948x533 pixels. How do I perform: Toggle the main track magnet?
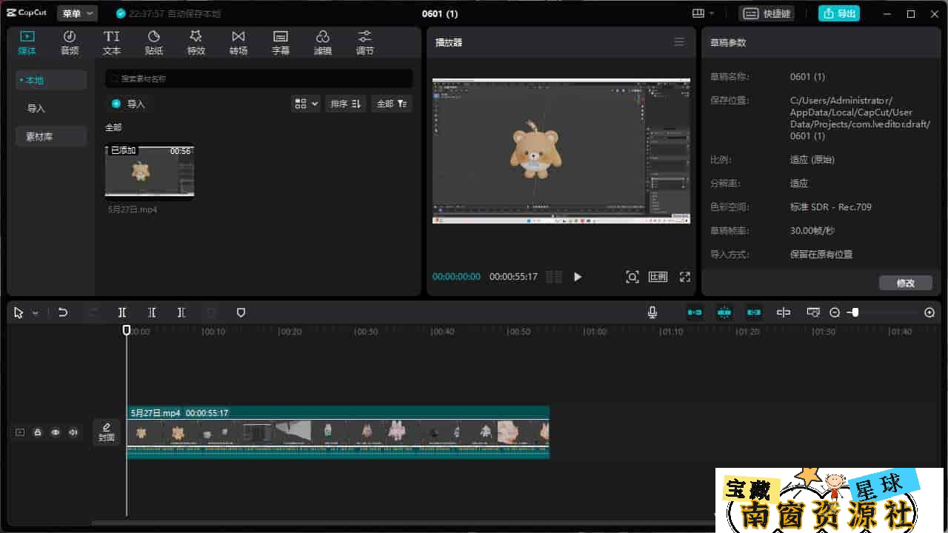coord(695,312)
